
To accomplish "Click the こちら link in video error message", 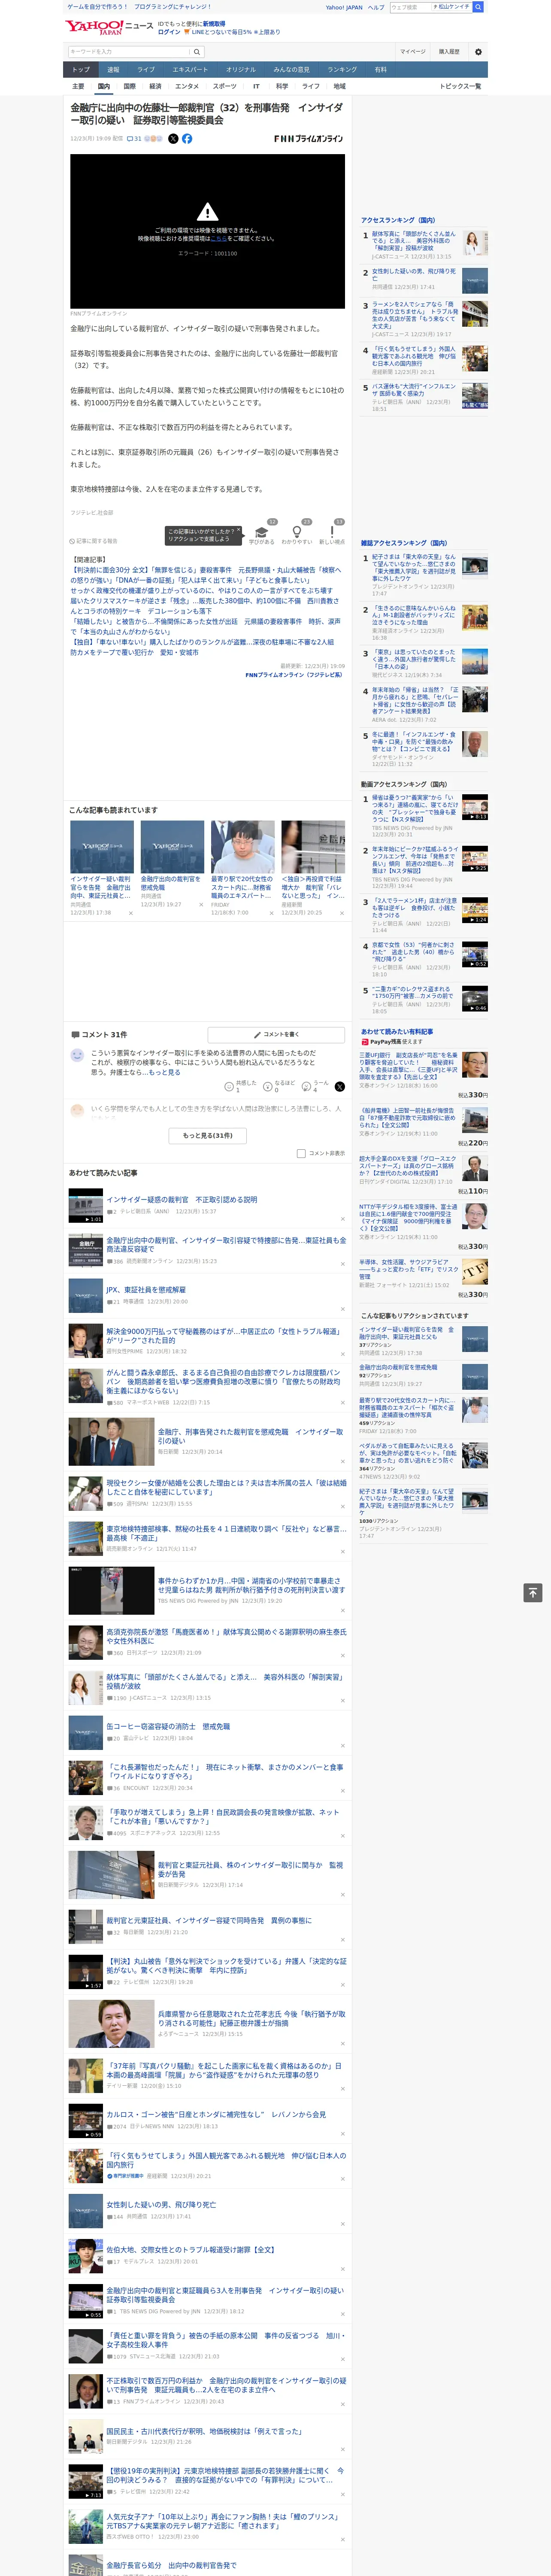I will pos(218,239).
